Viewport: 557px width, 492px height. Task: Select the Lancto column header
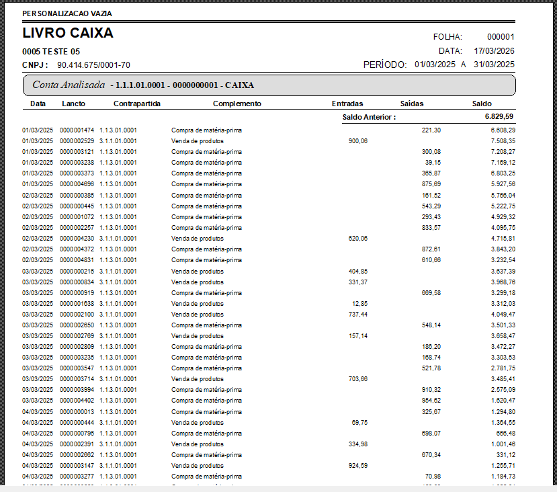(73, 104)
